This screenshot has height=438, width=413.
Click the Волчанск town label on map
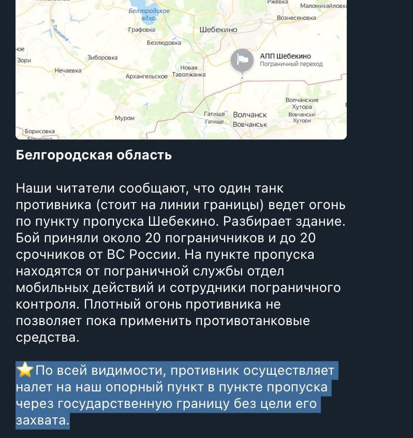pos(249,115)
